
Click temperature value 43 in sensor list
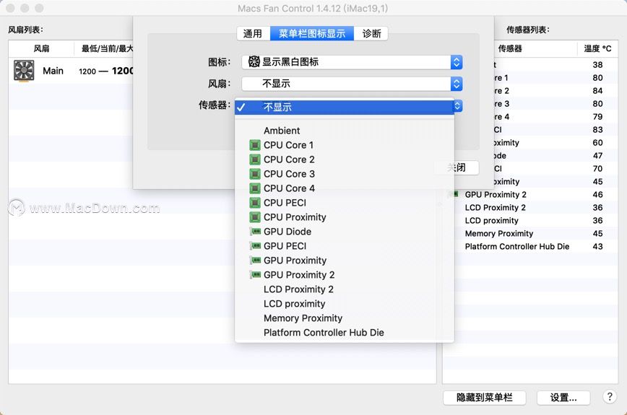click(598, 246)
